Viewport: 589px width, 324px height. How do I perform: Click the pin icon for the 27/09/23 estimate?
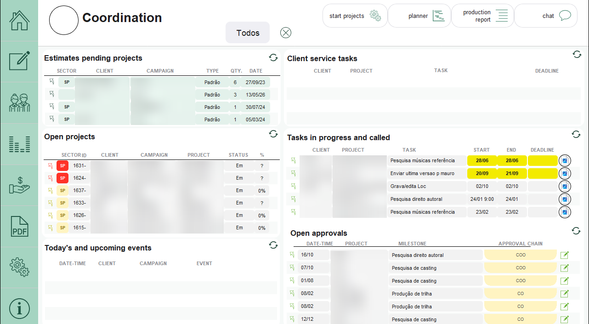(x=52, y=82)
